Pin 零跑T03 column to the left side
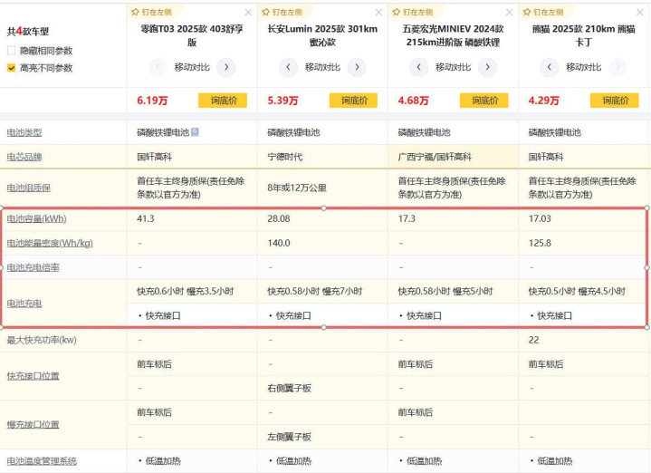The width and height of the screenshot is (651, 473). tap(151, 13)
